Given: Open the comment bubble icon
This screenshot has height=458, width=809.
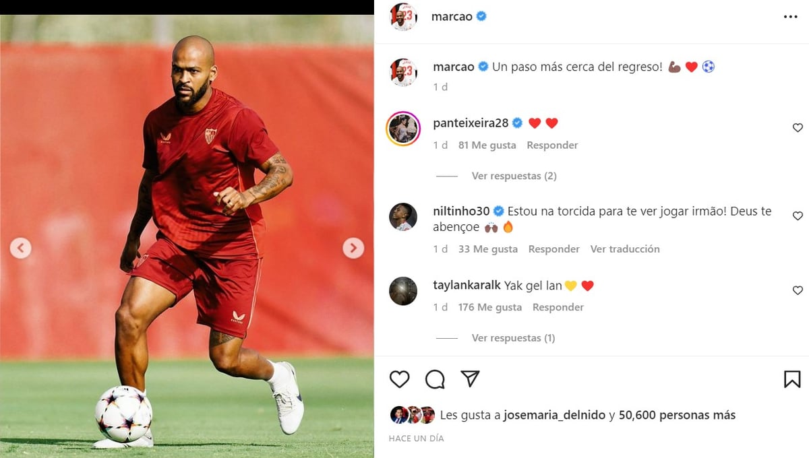Looking at the screenshot, I should tap(435, 379).
